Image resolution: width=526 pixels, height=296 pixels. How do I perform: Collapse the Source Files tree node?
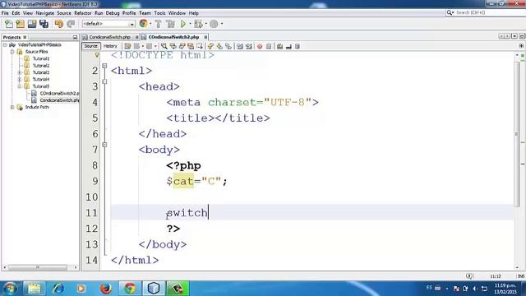tap(12, 52)
